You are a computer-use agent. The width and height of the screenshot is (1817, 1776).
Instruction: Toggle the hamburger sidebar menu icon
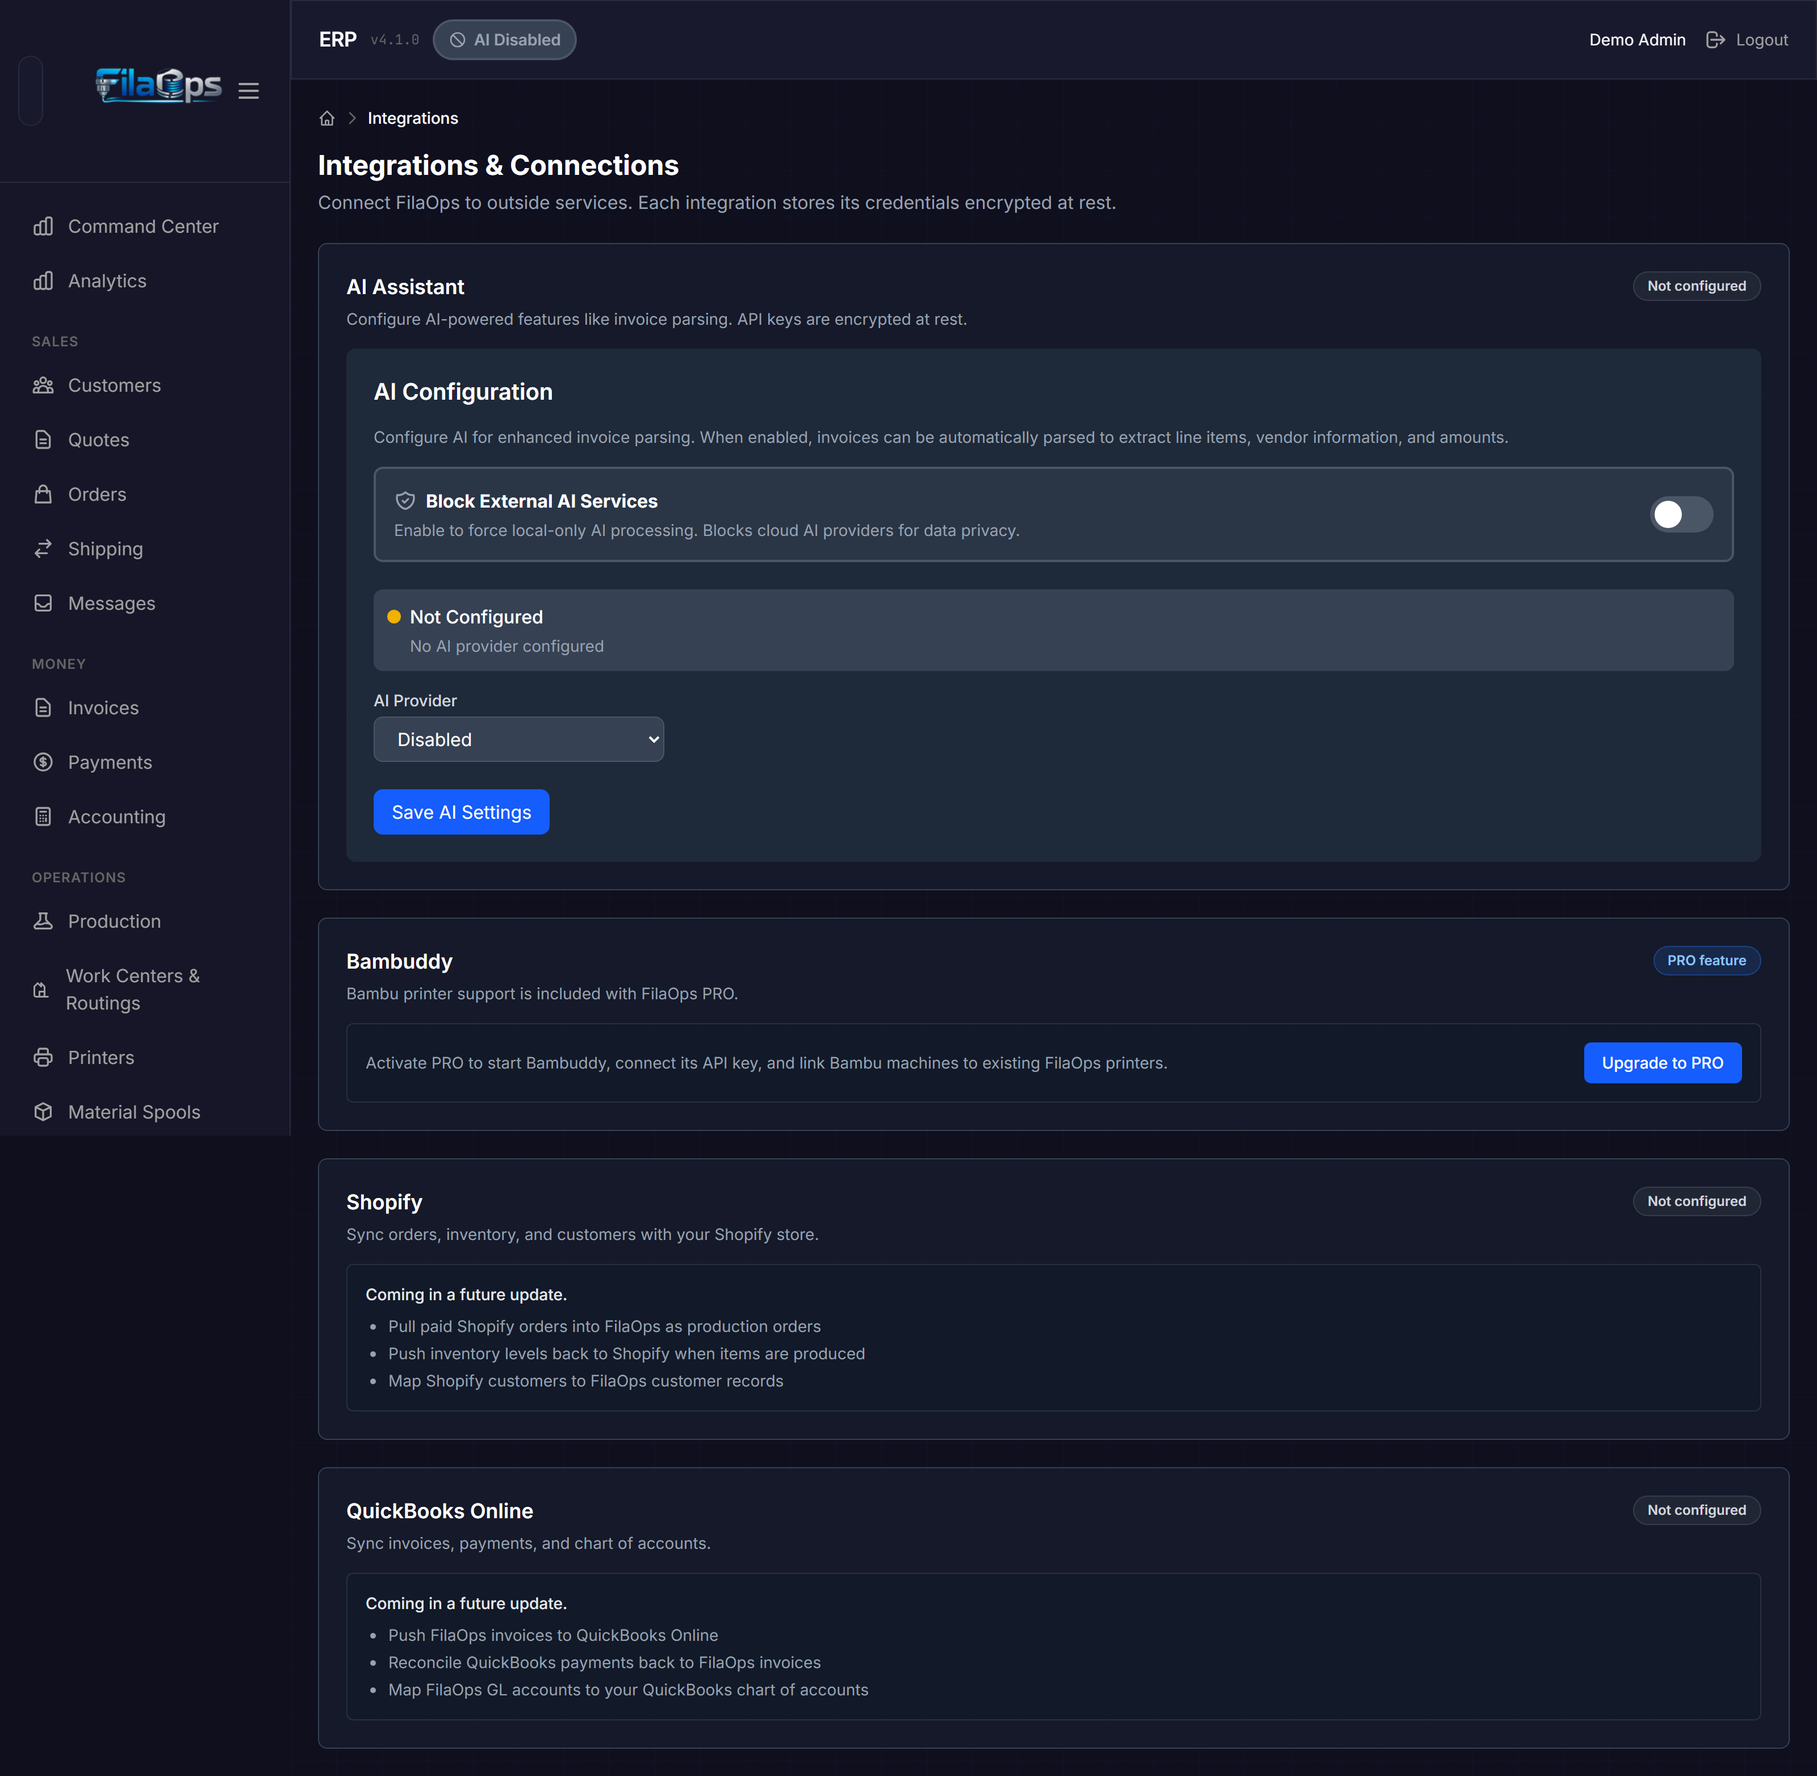click(248, 90)
